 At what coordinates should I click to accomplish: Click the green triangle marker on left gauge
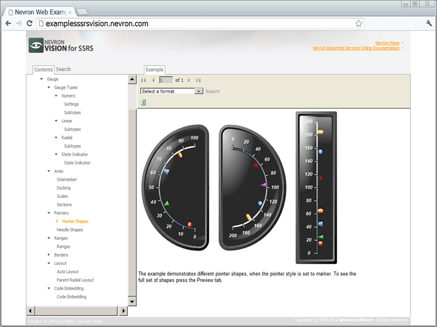[x=167, y=203]
